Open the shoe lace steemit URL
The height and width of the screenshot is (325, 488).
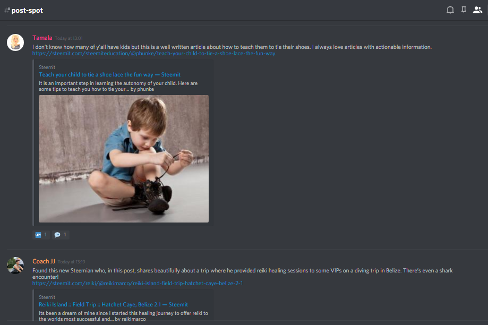[154, 54]
